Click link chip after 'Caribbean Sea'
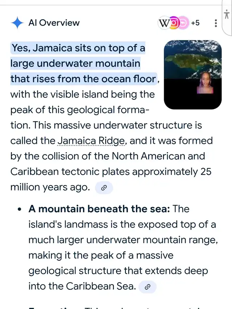Screen dimensions: 232x309 [x=148, y=287]
